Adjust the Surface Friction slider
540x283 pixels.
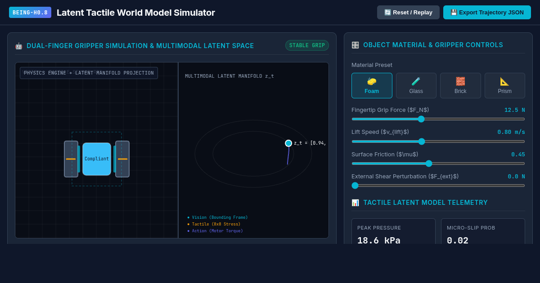point(438,164)
